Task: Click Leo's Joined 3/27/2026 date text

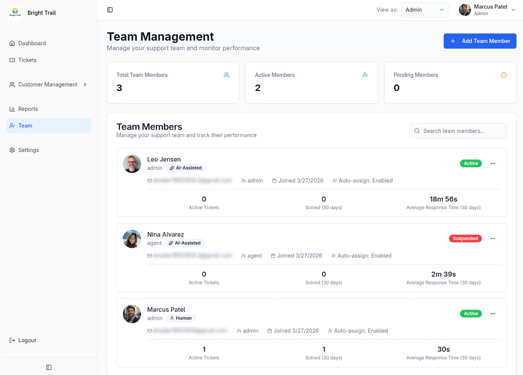Action: coord(301,181)
